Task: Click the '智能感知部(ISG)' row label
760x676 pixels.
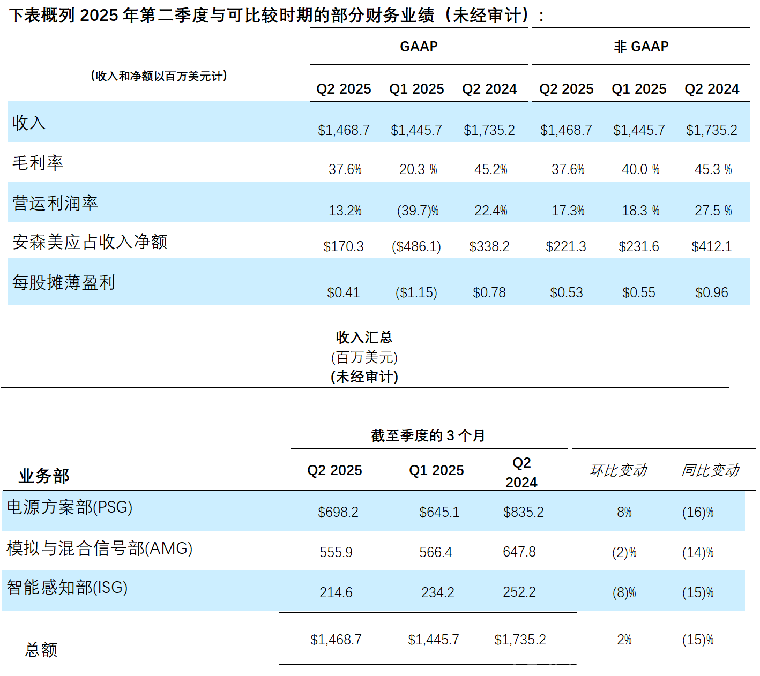Action: click(x=68, y=587)
